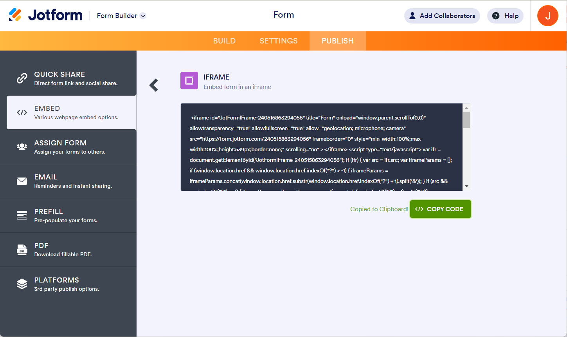Open the Platforms layers icon
The image size is (567, 337).
(x=22, y=284)
